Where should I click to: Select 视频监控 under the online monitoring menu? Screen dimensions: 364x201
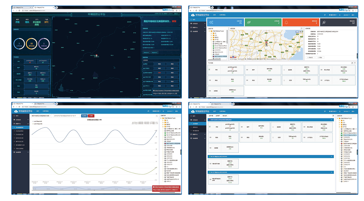click(195, 127)
